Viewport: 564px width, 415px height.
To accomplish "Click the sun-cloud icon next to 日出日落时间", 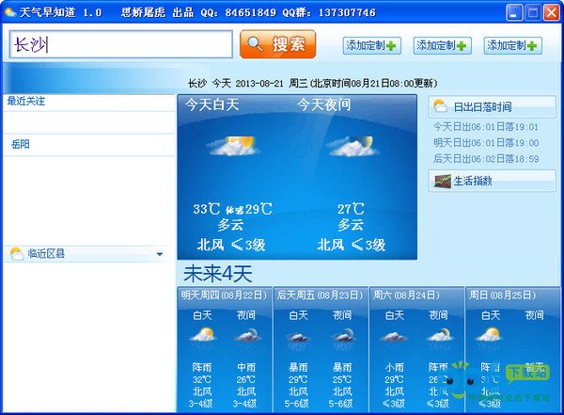I will pyautogui.click(x=440, y=106).
